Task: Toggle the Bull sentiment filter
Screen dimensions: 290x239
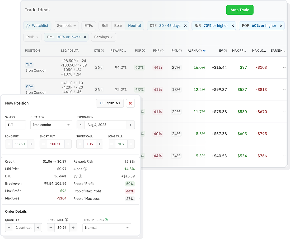Action: coord(105,26)
